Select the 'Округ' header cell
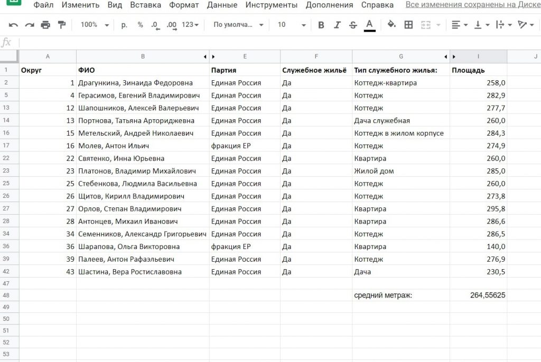 point(48,70)
